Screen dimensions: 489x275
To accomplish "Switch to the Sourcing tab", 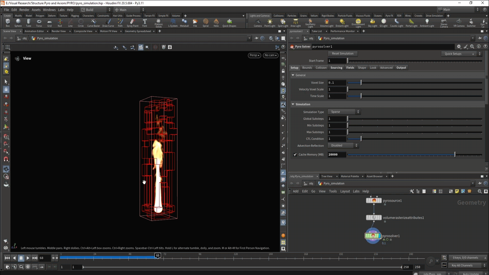I will point(336,68).
